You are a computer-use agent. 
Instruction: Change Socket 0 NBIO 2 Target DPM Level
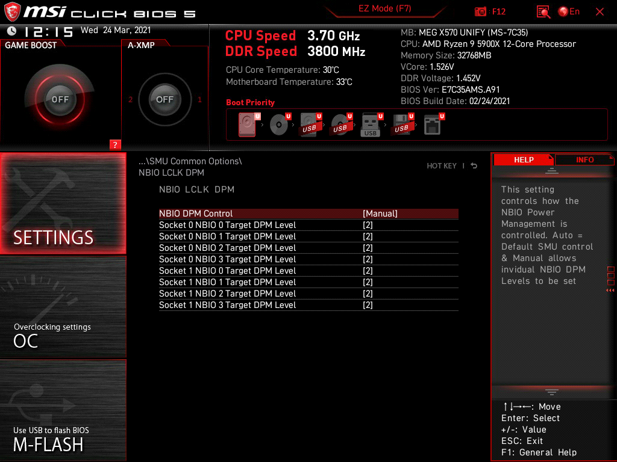click(x=308, y=248)
